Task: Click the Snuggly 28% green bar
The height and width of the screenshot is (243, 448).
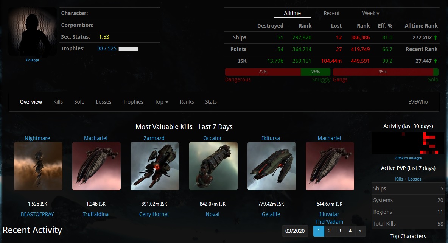Action: click(316, 72)
